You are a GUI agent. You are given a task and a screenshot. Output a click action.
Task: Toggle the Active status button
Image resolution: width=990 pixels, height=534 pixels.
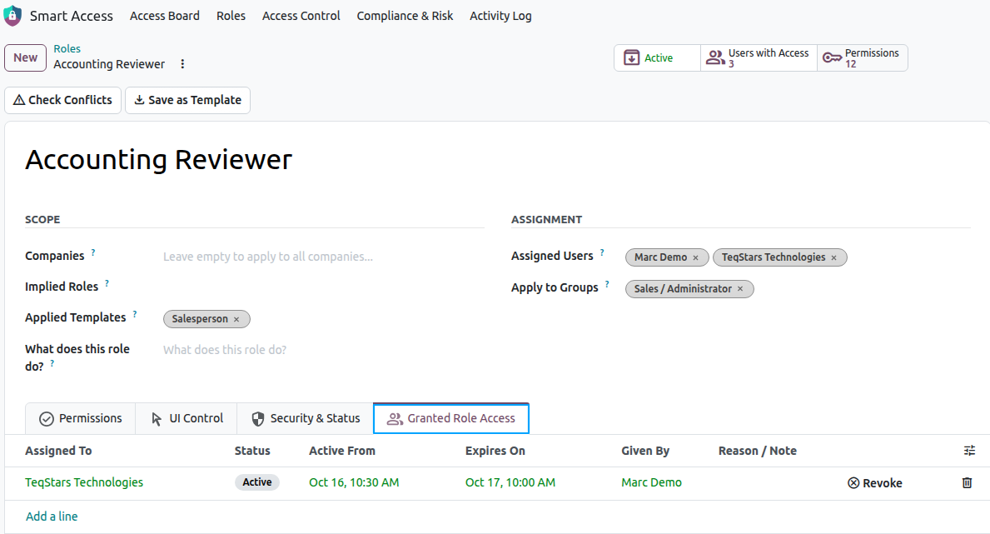(x=657, y=58)
